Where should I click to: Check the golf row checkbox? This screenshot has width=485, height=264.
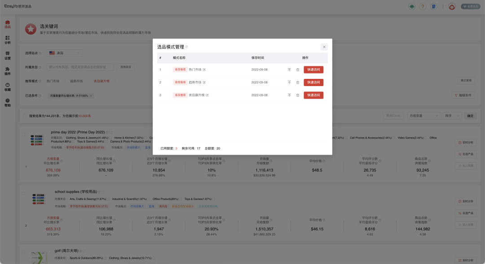click(23, 253)
